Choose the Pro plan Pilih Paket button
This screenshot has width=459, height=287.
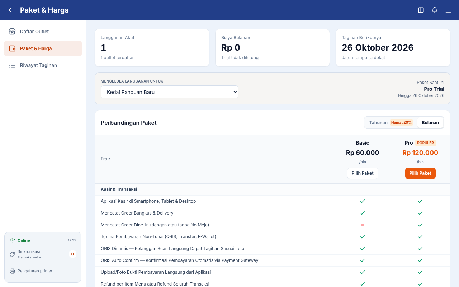pos(420,173)
